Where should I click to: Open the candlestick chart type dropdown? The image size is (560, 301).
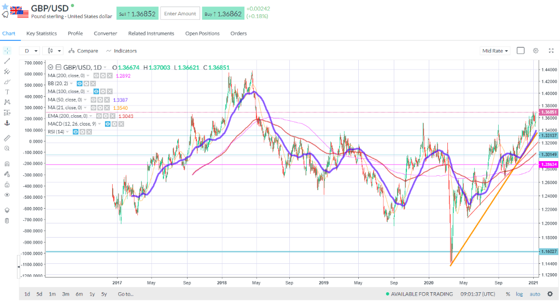coord(53,51)
